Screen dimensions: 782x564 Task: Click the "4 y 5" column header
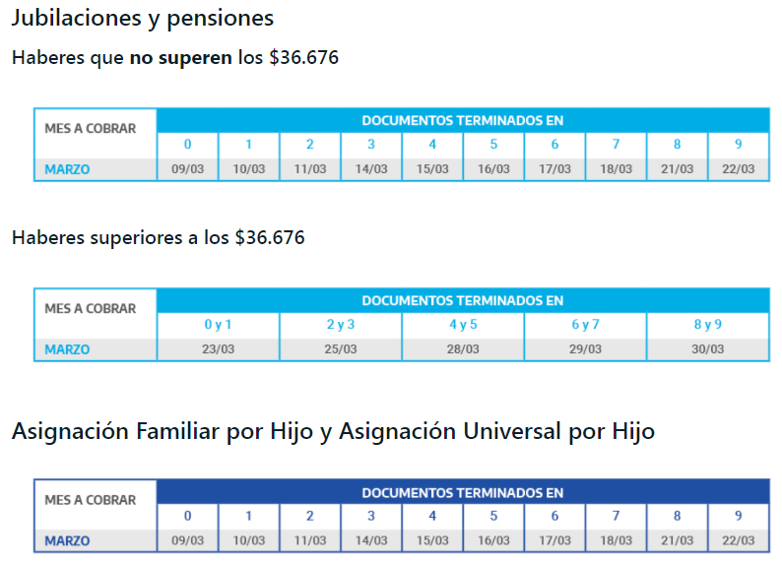click(463, 325)
